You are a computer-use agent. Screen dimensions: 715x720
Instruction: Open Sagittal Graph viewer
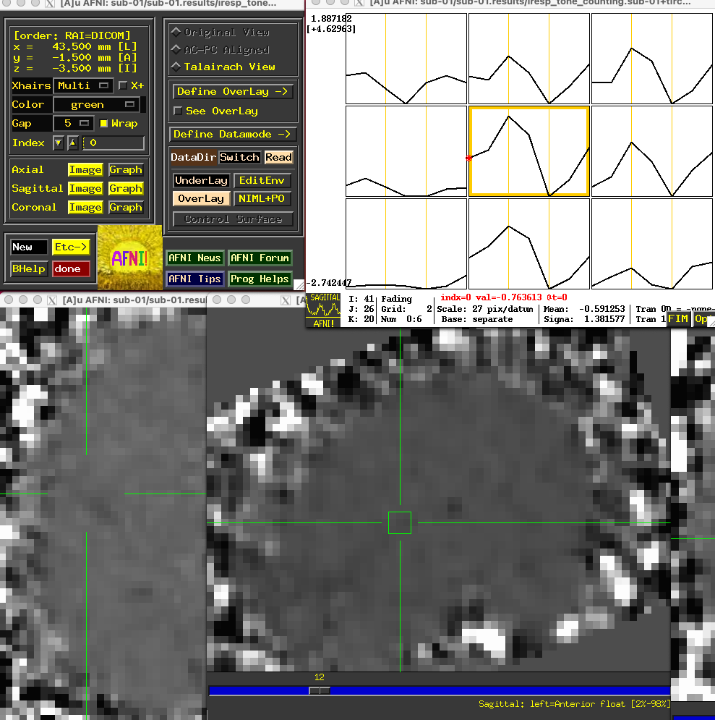(126, 189)
